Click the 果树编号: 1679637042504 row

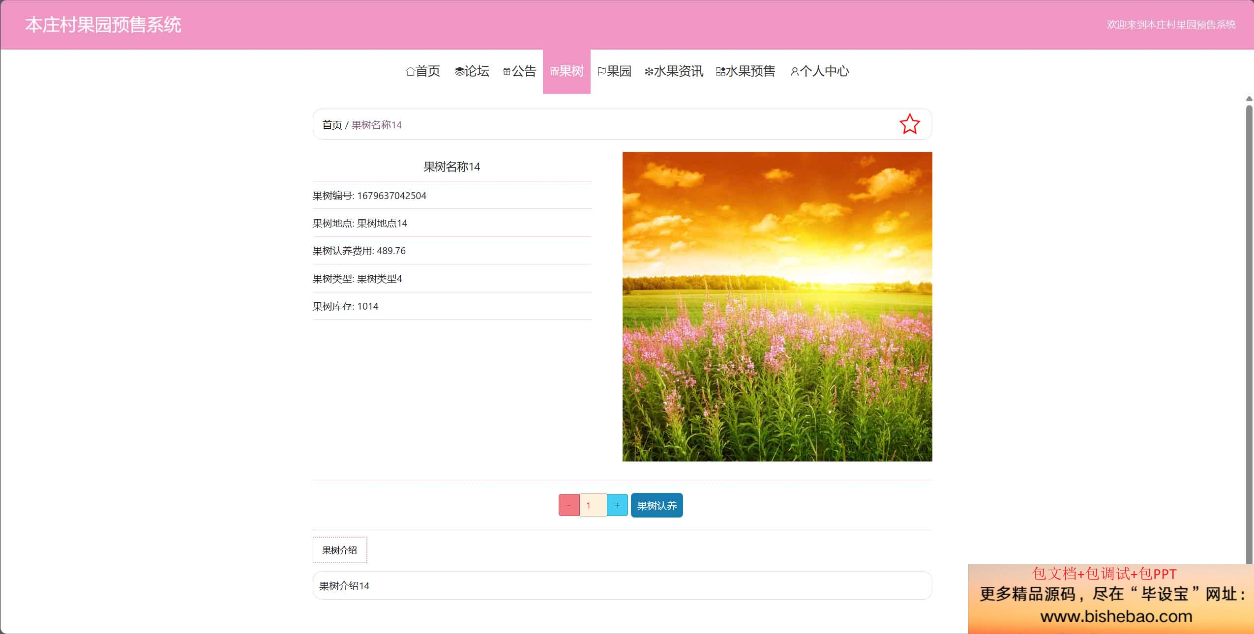pyautogui.click(x=452, y=196)
